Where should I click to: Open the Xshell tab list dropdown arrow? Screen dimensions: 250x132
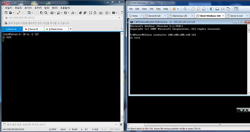[122, 29]
